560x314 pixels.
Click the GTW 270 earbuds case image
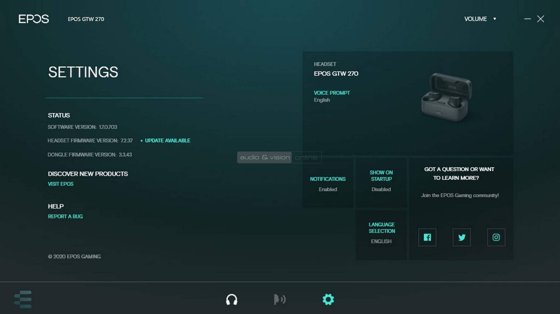coord(447,97)
